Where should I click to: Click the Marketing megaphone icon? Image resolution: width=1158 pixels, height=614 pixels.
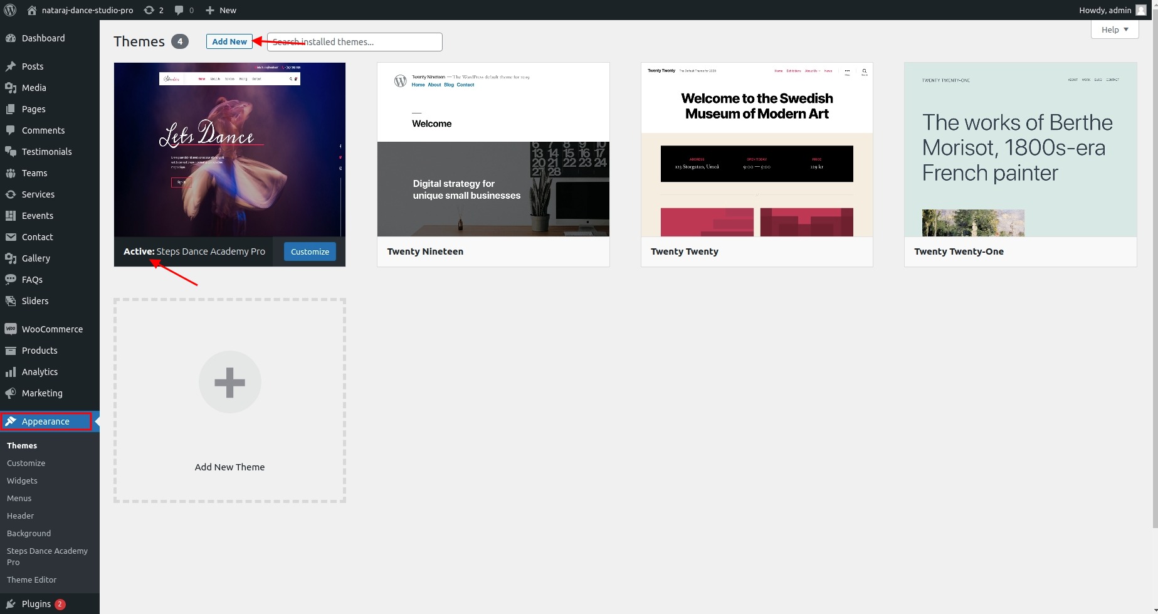click(x=11, y=393)
